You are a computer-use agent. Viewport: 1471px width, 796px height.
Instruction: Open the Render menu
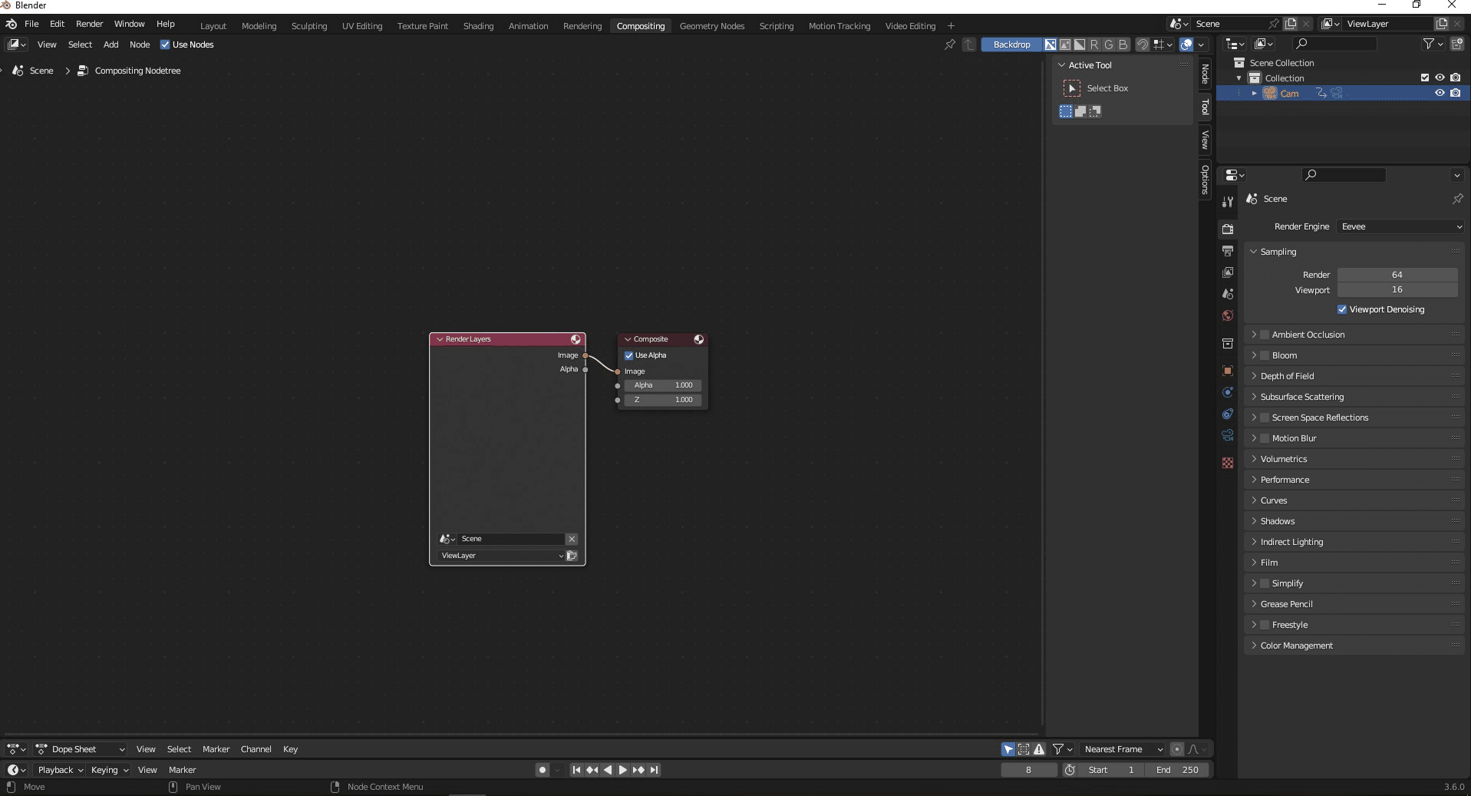(89, 24)
